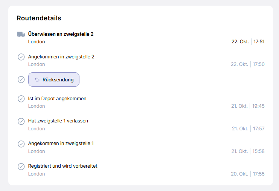This screenshot has width=279, height=191.
Task: Click the Angekommen in zweigstelle 1 step
Action: point(61,144)
